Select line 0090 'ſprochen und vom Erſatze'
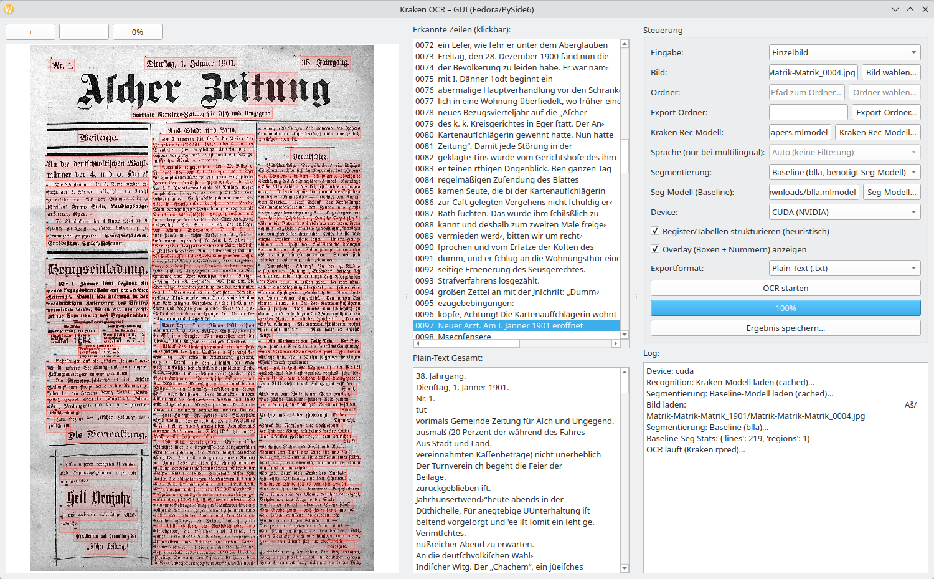 (x=517, y=247)
